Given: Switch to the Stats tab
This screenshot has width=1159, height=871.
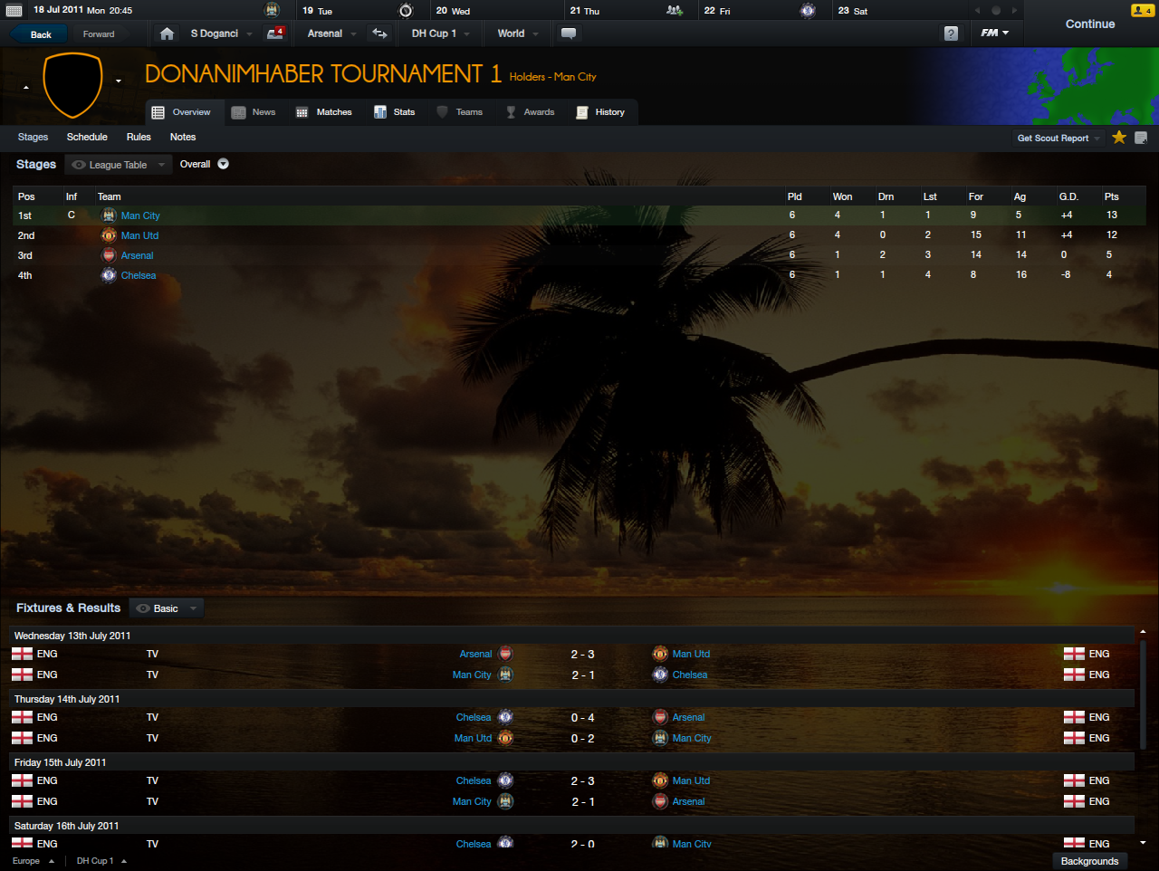Looking at the screenshot, I should point(395,112).
